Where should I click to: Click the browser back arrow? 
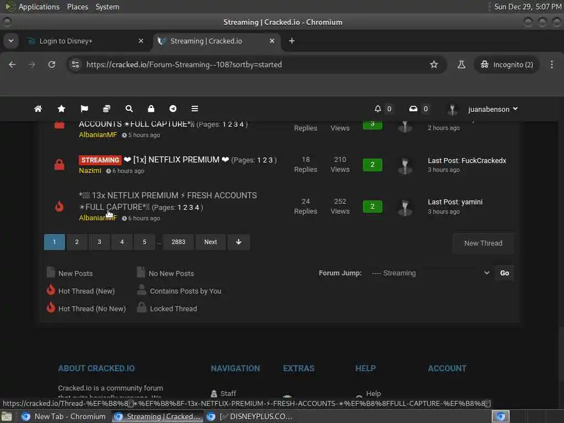(x=12, y=64)
